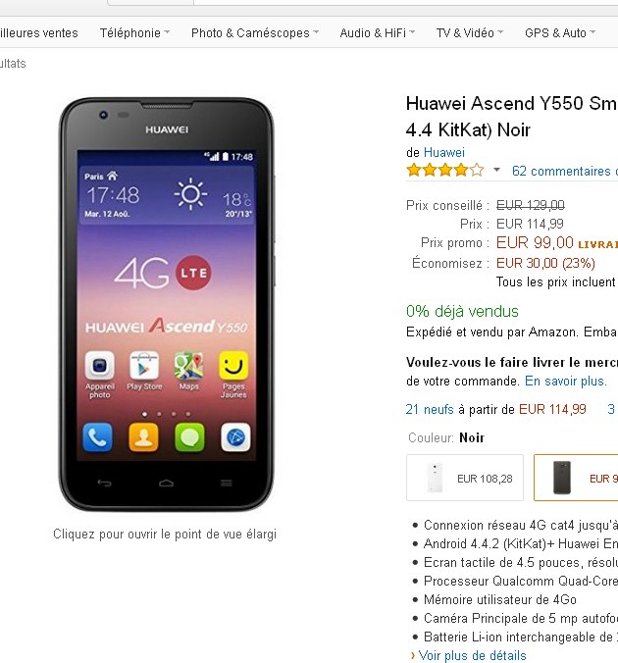Click the white phone thumbnail icon

435,478
